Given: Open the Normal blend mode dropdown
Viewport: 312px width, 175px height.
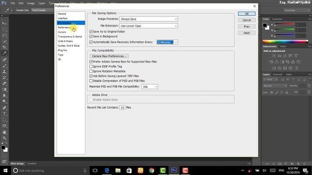Looking at the screenshot, I should 275,86.
